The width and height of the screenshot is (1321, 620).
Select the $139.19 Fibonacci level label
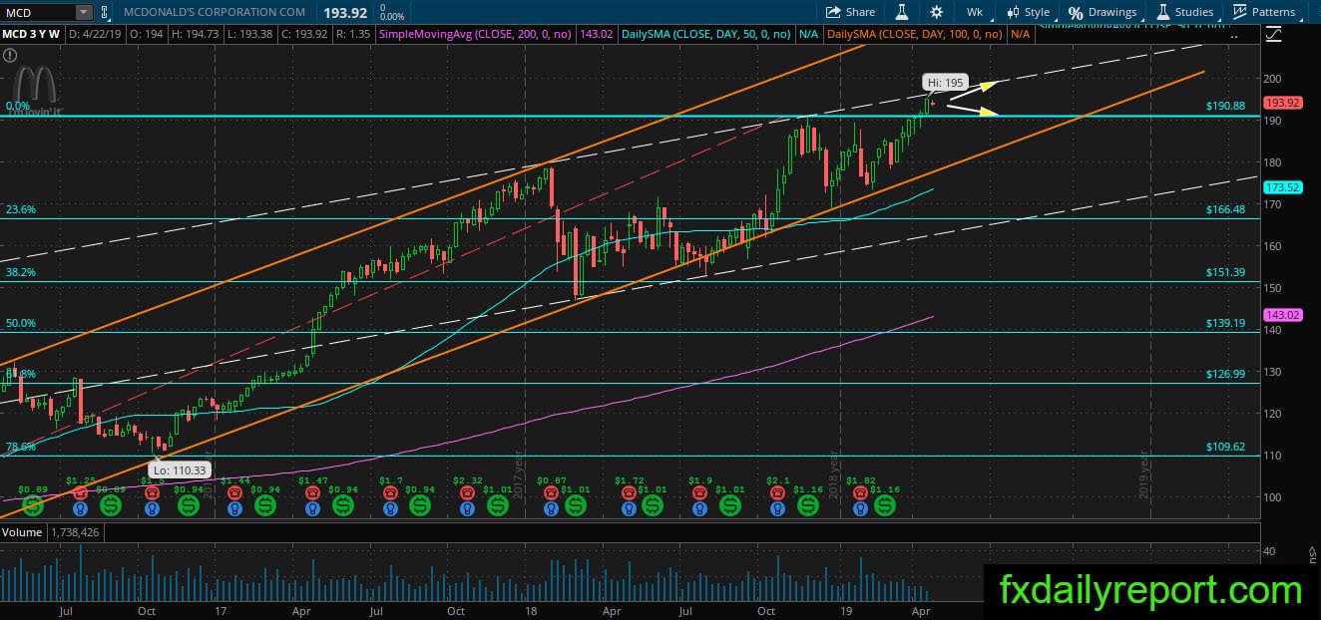pos(1225,324)
